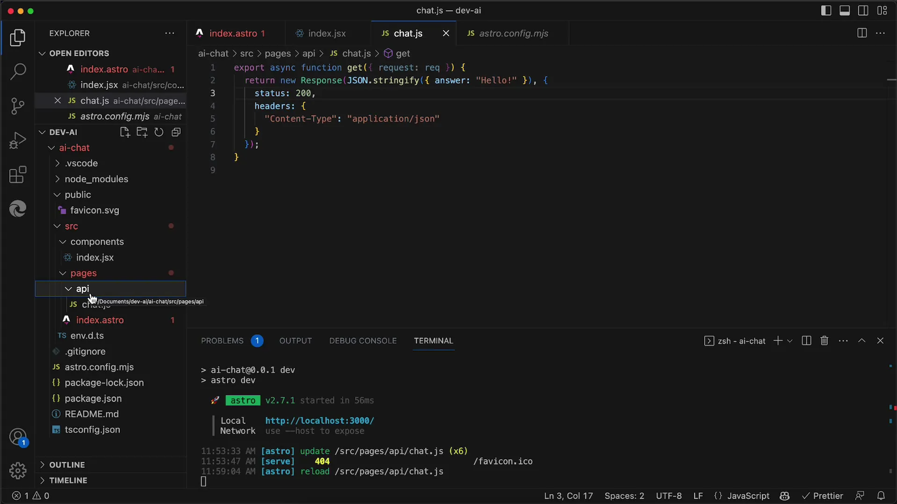
Task: Click the pages breadcrumb segment
Action: click(x=278, y=54)
